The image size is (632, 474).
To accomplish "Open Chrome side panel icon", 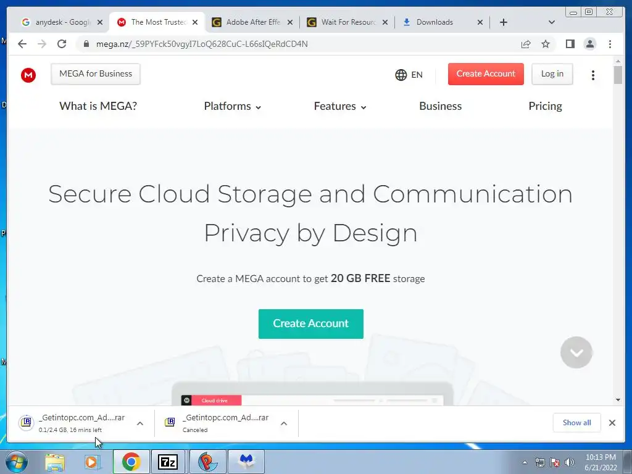I will point(570,44).
